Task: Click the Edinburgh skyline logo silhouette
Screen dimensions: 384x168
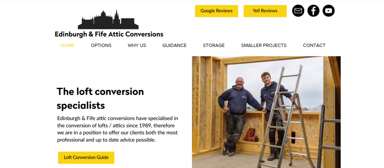Action: pyautogui.click(x=108, y=21)
